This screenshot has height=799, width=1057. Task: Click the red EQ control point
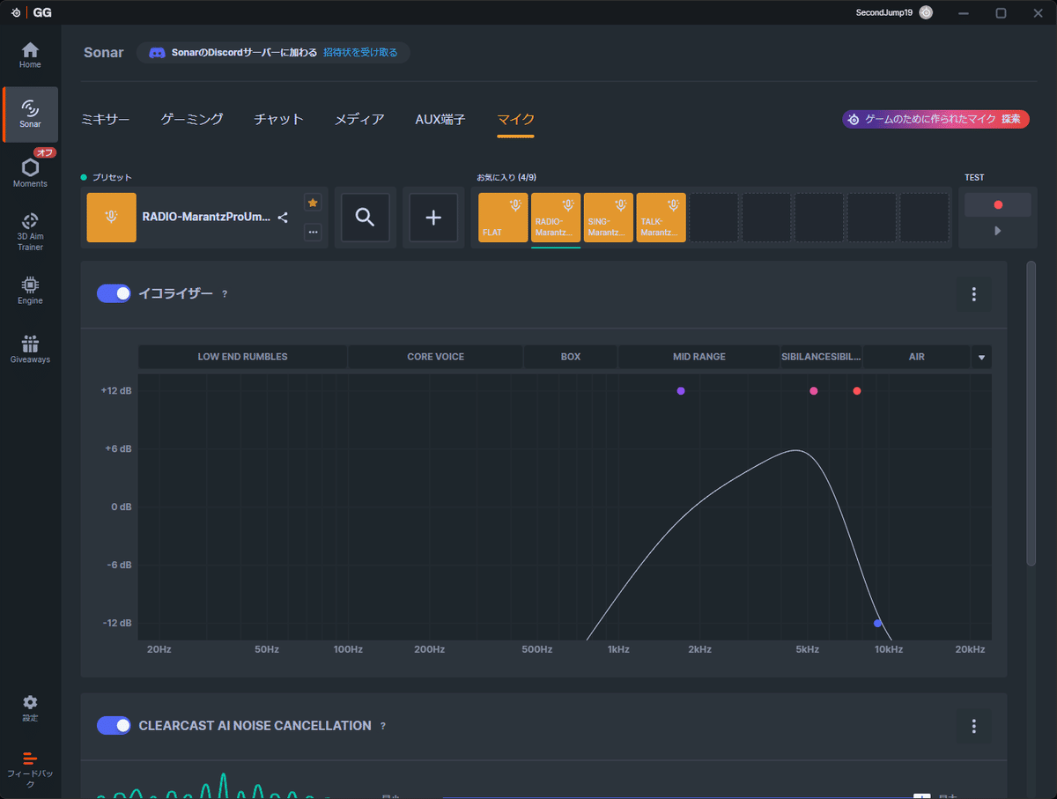click(x=857, y=391)
